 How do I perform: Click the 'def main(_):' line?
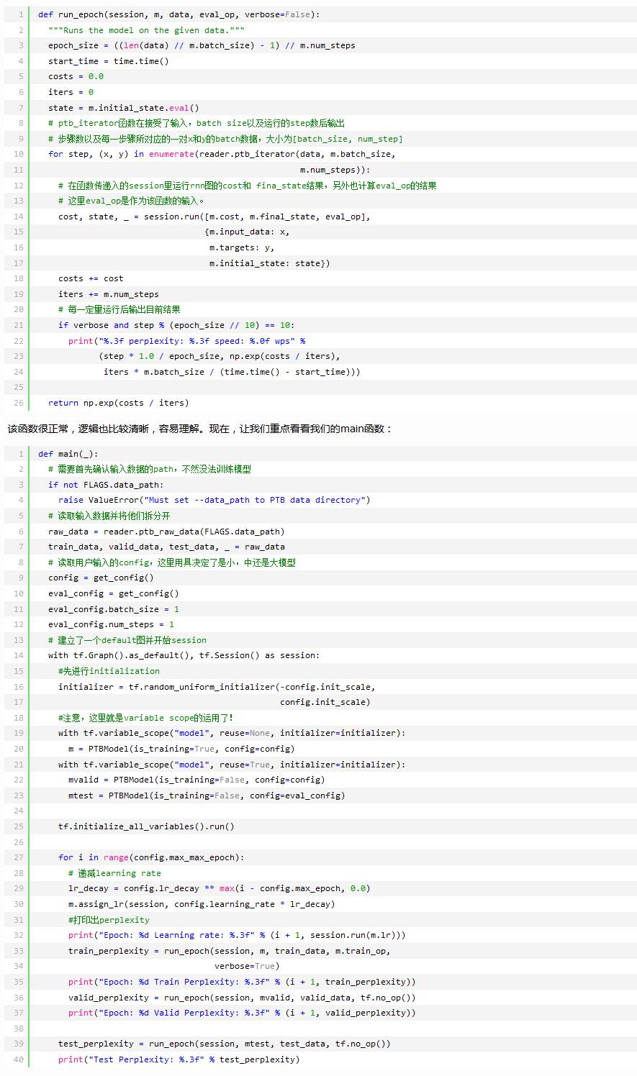pos(68,454)
